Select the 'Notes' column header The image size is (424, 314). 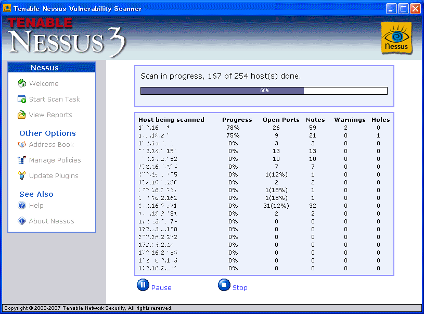315,120
